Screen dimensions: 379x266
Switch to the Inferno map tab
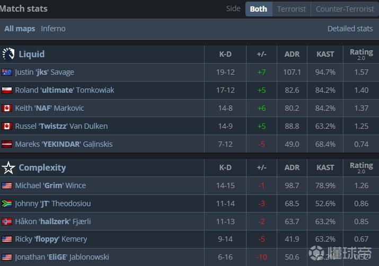(53, 29)
